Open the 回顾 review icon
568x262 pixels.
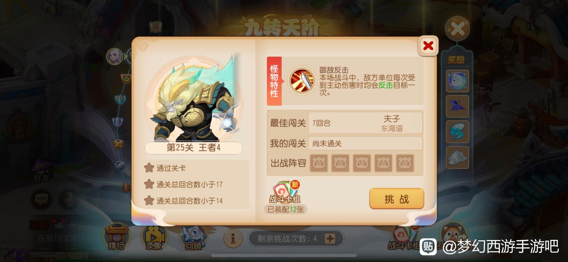193,237
